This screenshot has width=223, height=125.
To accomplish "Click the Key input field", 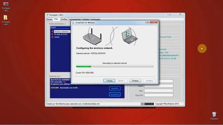I will pyautogui.click(x=159, y=91).
